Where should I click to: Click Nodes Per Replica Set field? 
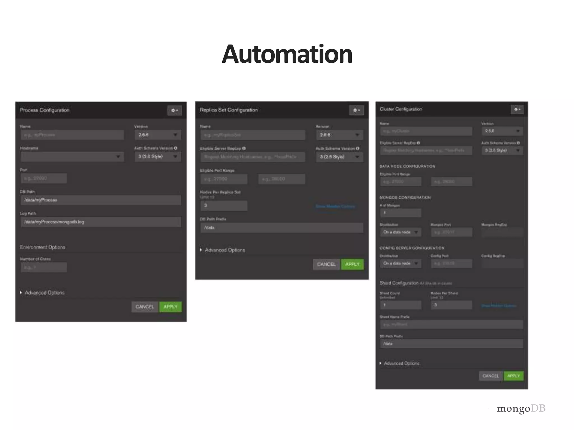pyautogui.click(x=224, y=206)
